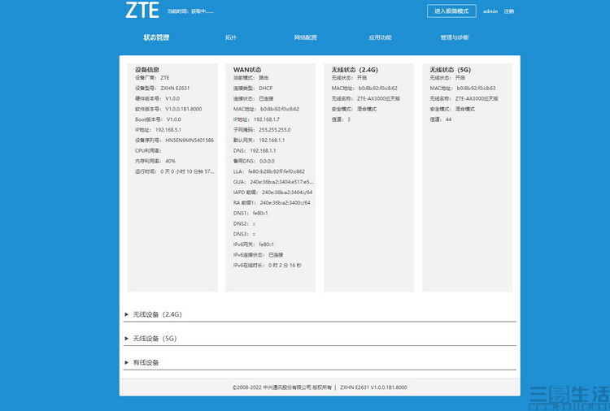This screenshot has height=411, width=610.
Task: Click the 注销 logout link
Action: 509,11
